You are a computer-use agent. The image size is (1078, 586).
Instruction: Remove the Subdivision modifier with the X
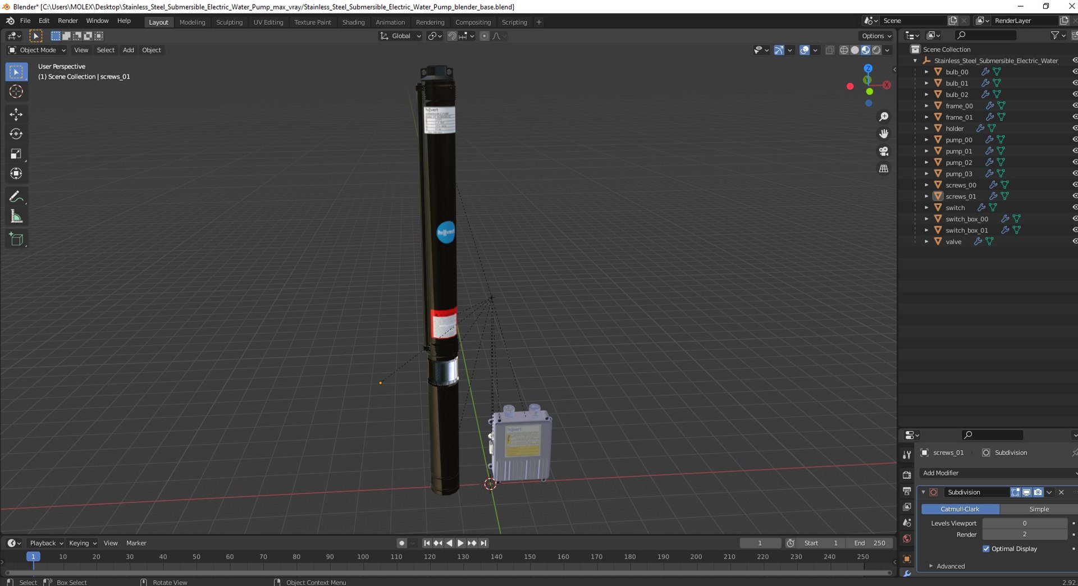(1061, 492)
